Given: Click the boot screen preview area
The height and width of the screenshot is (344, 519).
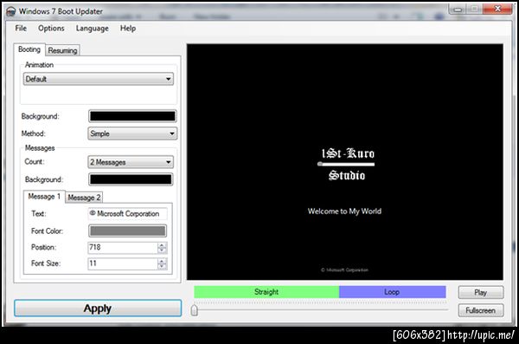Looking at the screenshot, I should pyautogui.click(x=345, y=162).
